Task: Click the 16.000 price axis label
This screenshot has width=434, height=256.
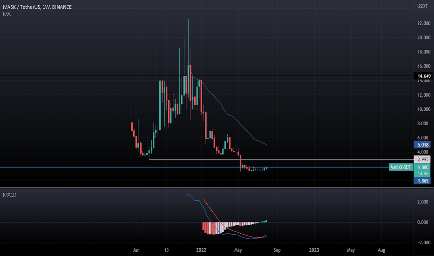Action: 424,66
